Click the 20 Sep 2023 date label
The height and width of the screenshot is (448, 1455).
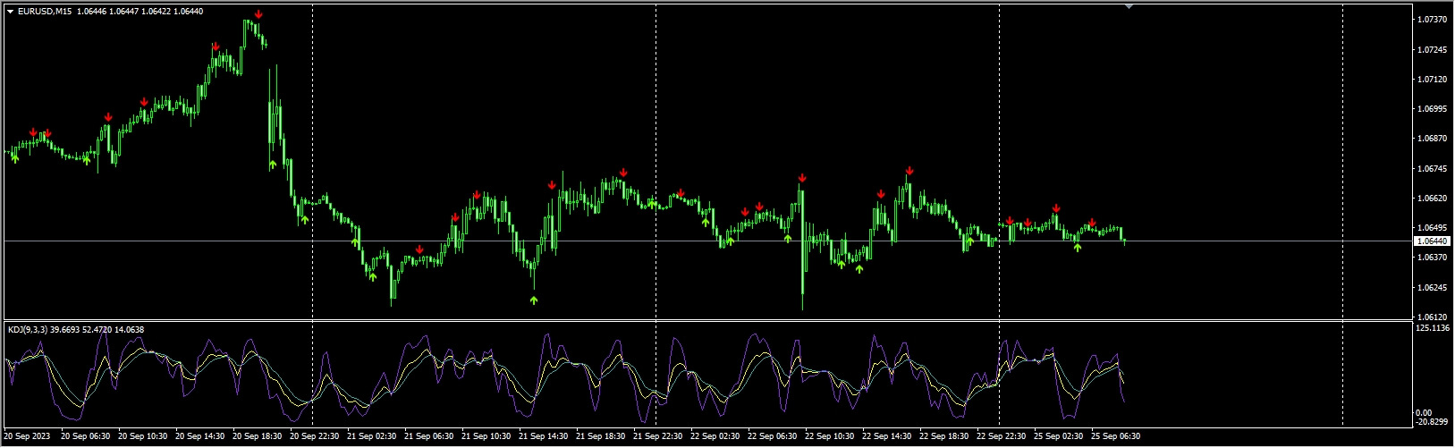point(27,436)
